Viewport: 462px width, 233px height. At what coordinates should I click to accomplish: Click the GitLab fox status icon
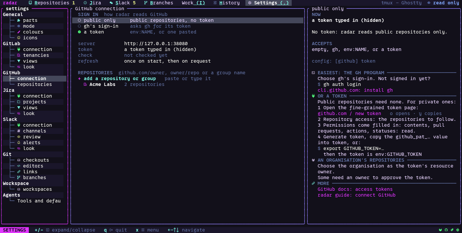(x=440, y=230)
